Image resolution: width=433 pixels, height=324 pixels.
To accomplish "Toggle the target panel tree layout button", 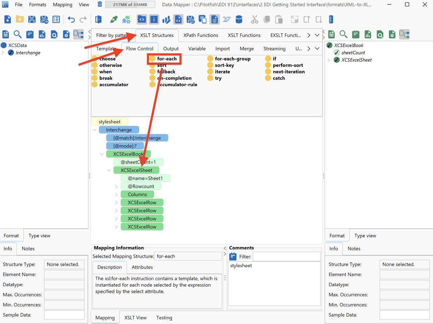I will pyautogui.click(x=404, y=34).
